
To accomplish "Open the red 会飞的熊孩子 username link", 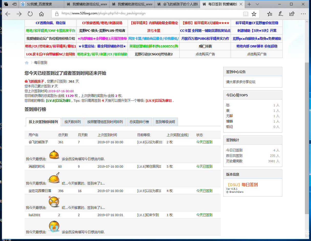I will click(x=34, y=81).
